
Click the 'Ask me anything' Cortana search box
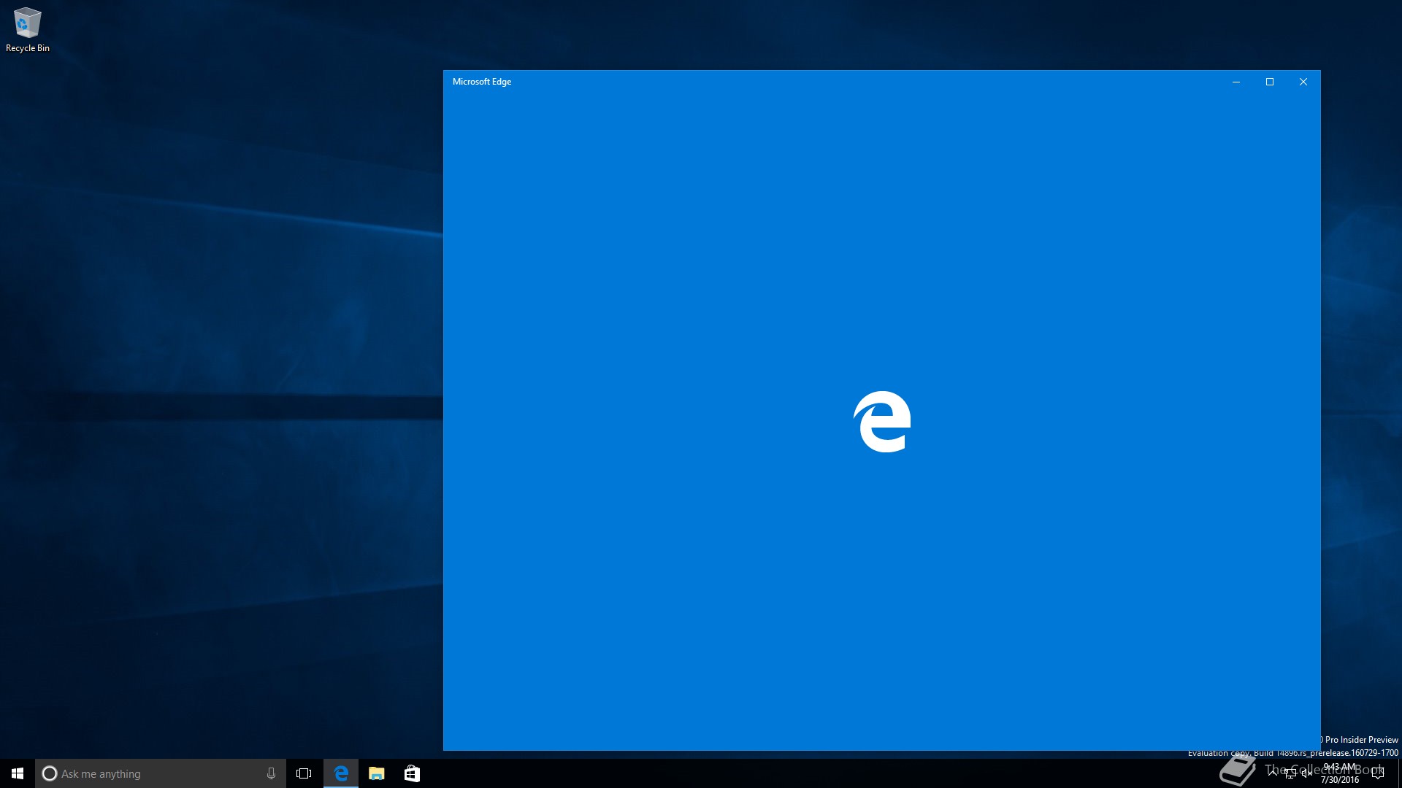160,773
